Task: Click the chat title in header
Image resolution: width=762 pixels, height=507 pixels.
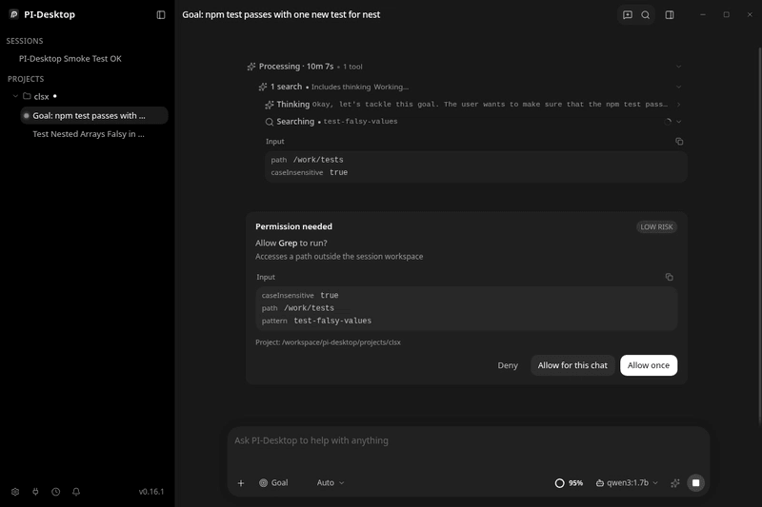Action: [x=281, y=14]
